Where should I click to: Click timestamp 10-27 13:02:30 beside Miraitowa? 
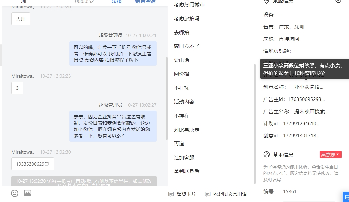pos(55,152)
